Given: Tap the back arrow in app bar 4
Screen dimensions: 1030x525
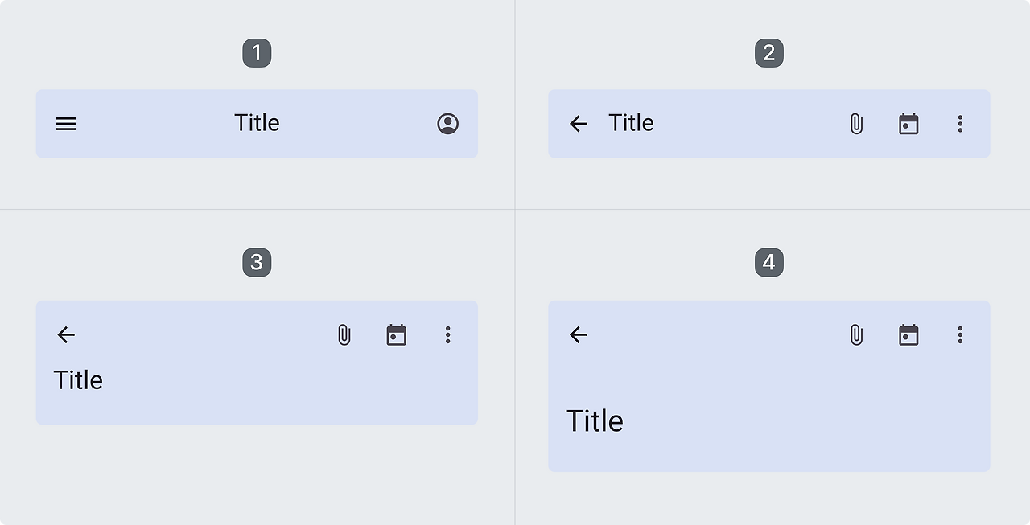Looking at the screenshot, I should point(579,335).
